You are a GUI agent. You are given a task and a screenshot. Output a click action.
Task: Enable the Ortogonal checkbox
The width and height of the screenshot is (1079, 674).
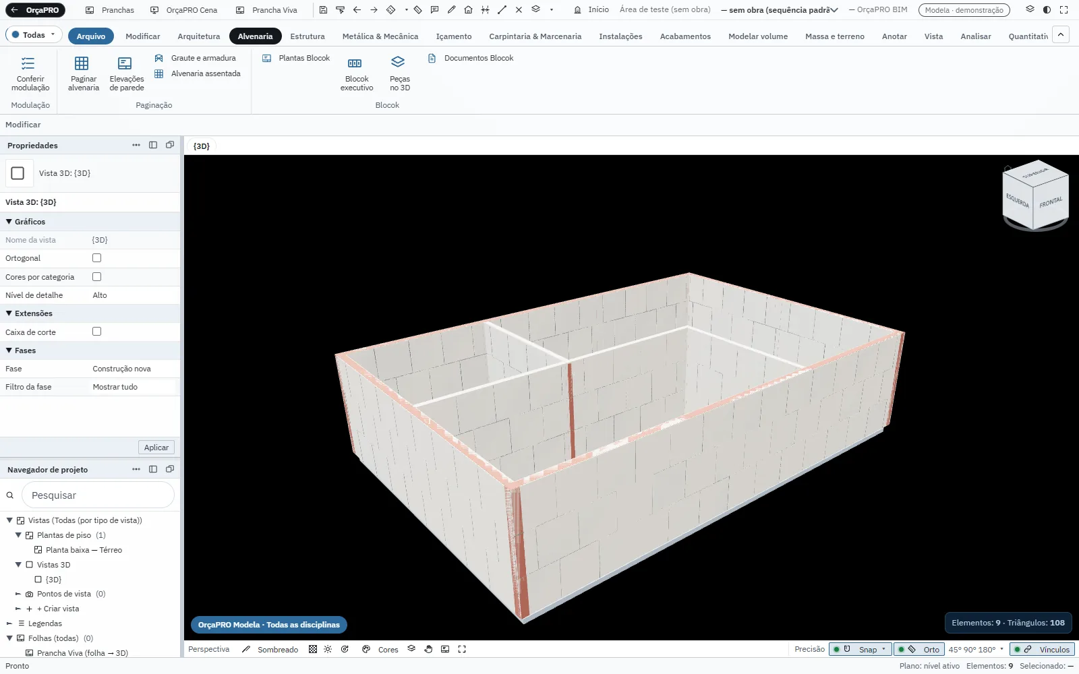97,258
